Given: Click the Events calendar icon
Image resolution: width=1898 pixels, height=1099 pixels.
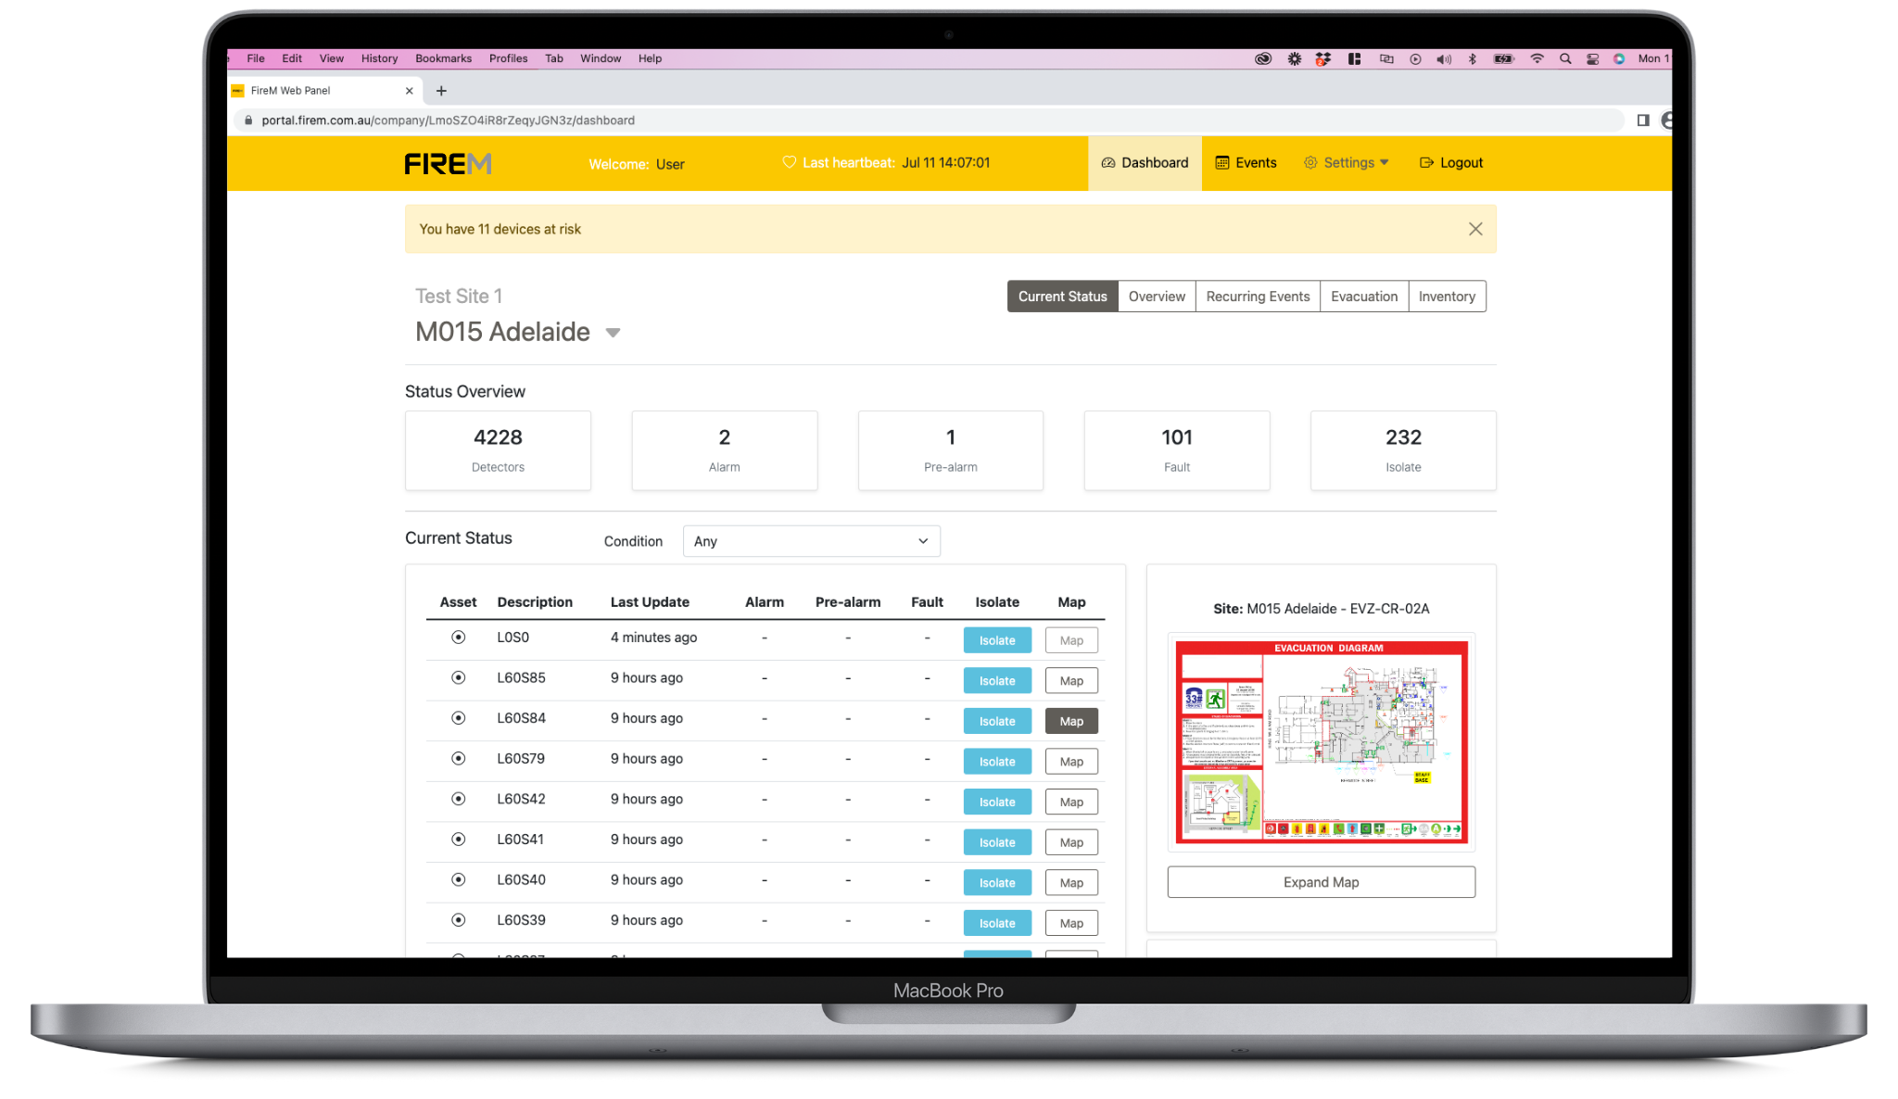Looking at the screenshot, I should pyautogui.click(x=1222, y=162).
